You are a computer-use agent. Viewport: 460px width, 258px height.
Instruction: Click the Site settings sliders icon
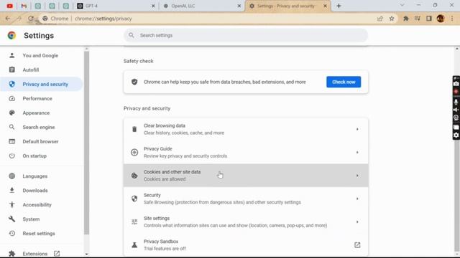click(134, 221)
